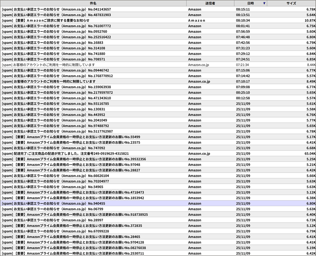Select the account restricted email received 07:10:17
Image resolution: width=316 pixels, height=256 pixels.
(55, 81)
